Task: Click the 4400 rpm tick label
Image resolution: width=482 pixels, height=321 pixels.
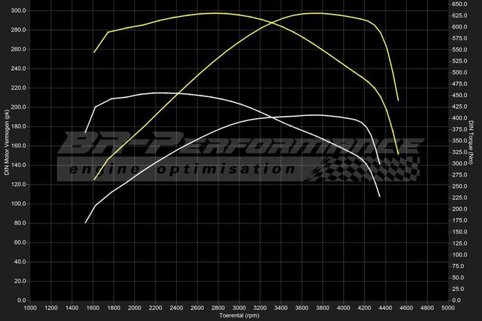Action: (386, 308)
